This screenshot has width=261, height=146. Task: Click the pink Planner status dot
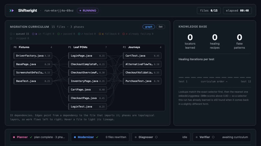14,137
